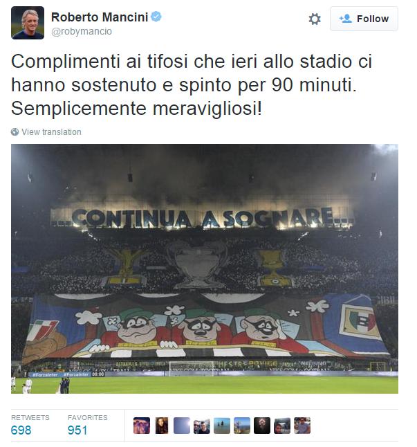
Task: Click the eighth favoriter avatar thumbnail
Action: pos(282,426)
